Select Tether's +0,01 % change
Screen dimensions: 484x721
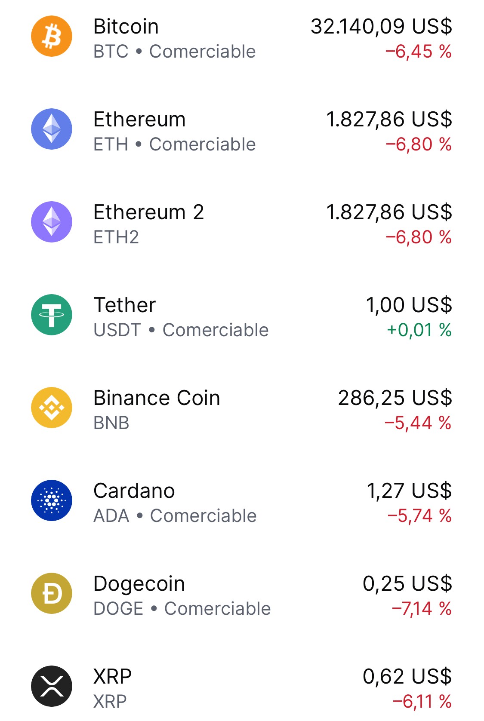[419, 330]
